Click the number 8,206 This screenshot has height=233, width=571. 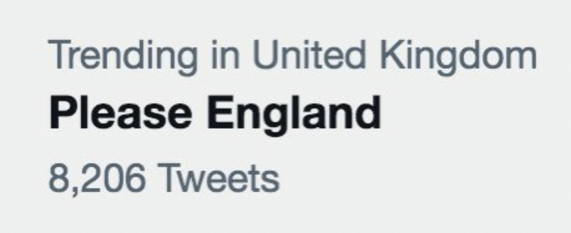coord(96,179)
